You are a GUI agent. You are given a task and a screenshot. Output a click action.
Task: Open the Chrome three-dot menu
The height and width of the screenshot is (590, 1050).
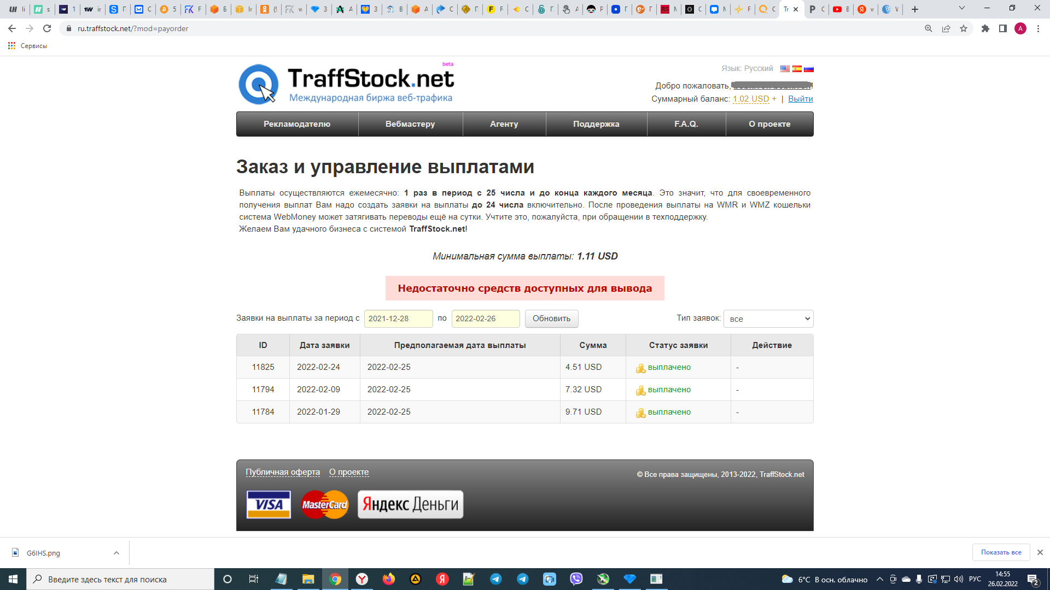pyautogui.click(x=1038, y=28)
